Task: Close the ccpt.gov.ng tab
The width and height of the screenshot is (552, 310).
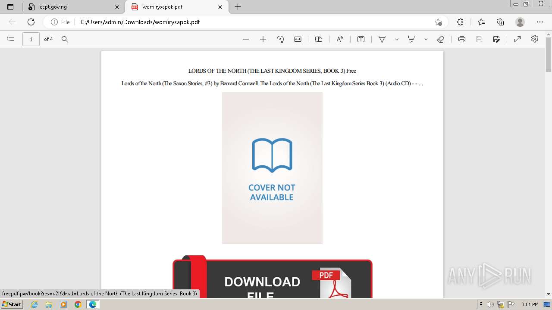Action: [117, 7]
